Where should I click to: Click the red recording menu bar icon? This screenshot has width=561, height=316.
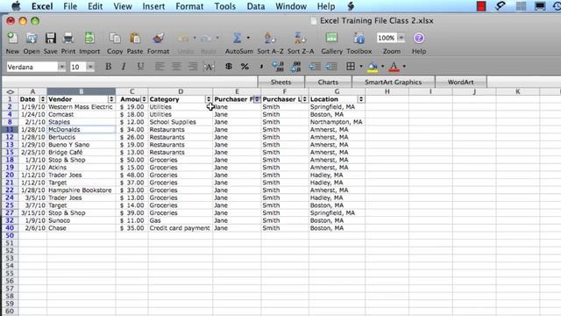click(x=481, y=6)
